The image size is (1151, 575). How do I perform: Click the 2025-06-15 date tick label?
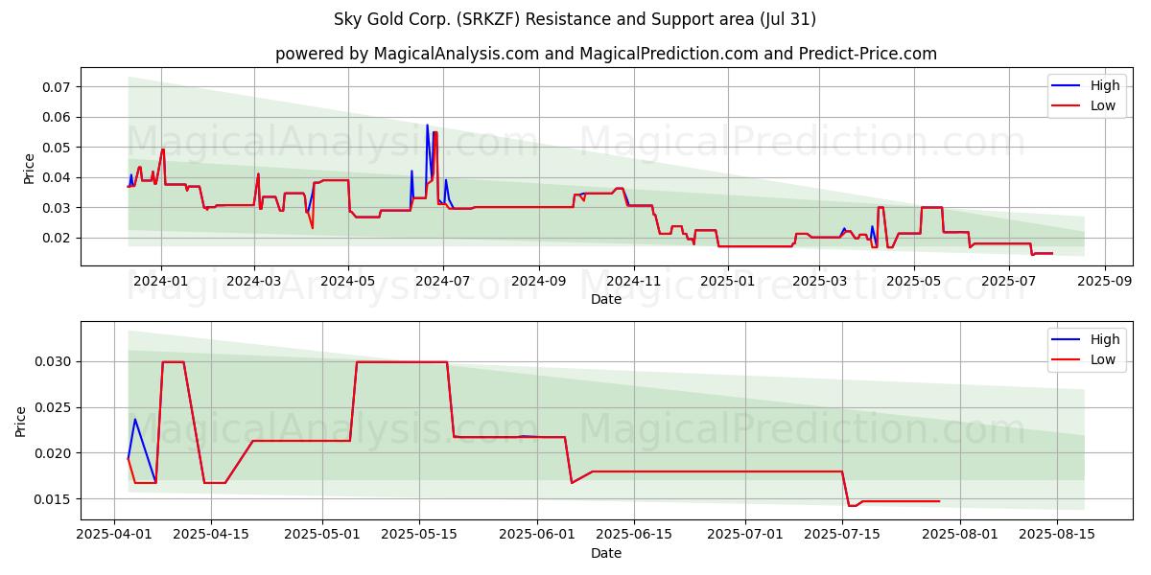[633, 535]
